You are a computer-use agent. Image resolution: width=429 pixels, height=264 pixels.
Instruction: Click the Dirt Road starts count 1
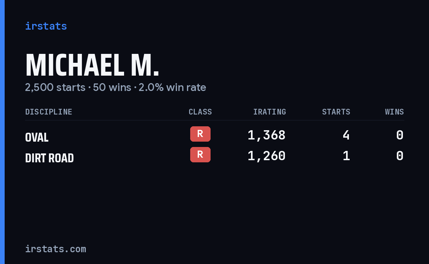[x=346, y=156]
